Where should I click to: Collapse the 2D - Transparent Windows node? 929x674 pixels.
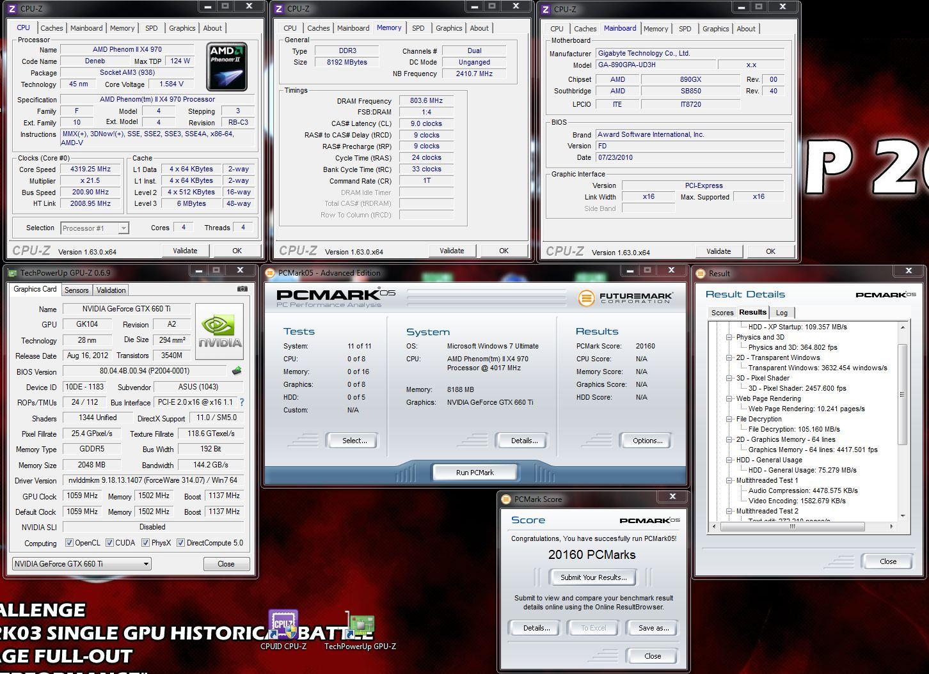point(729,357)
